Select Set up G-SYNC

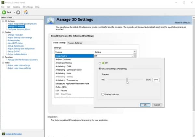point(14,51)
